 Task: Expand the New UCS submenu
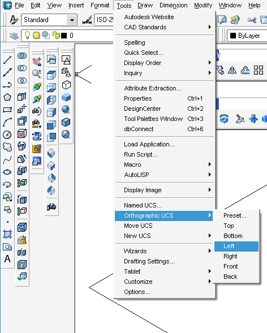pos(164,236)
